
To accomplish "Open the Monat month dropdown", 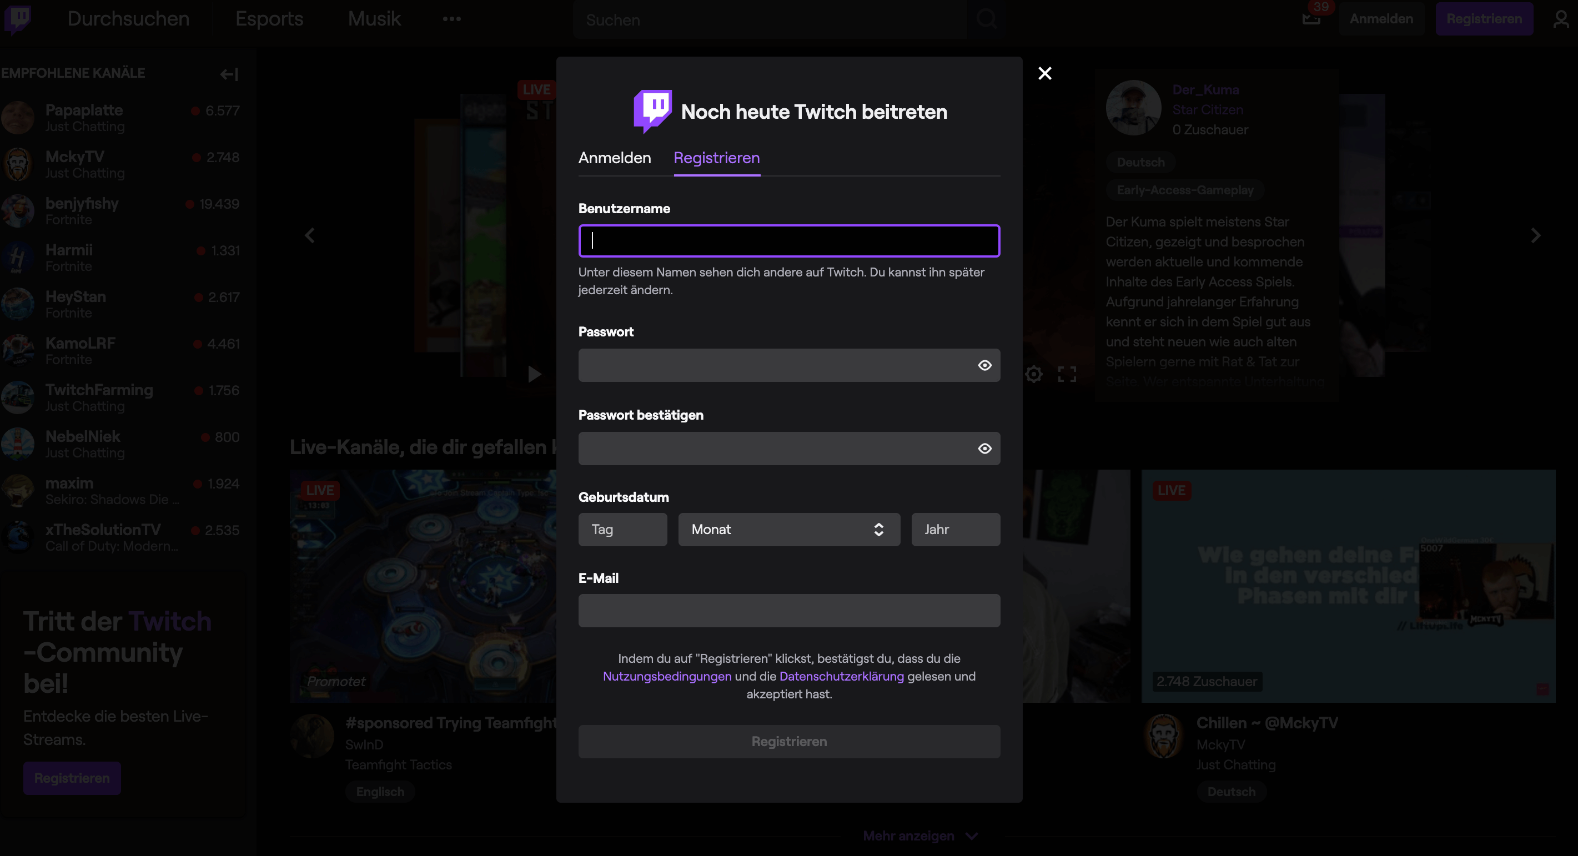I will pos(788,530).
